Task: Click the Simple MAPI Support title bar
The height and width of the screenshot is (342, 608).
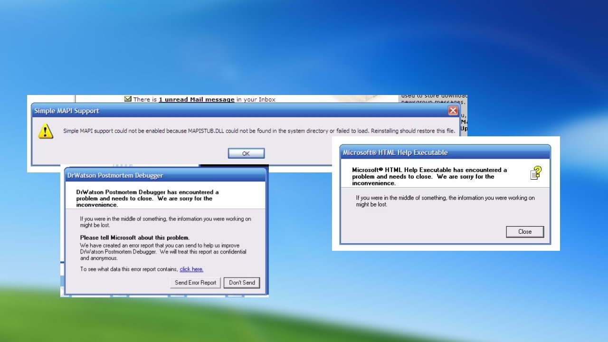Action: [246, 111]
